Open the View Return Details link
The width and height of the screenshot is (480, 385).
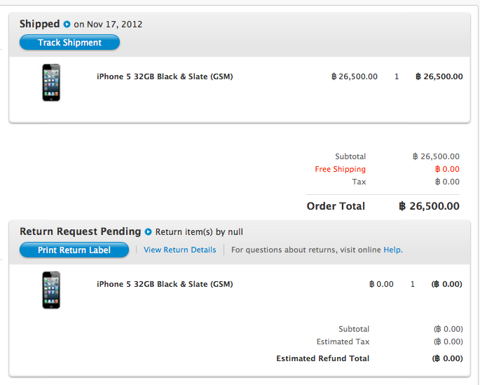pyautogui.click(x=179, y=250)
